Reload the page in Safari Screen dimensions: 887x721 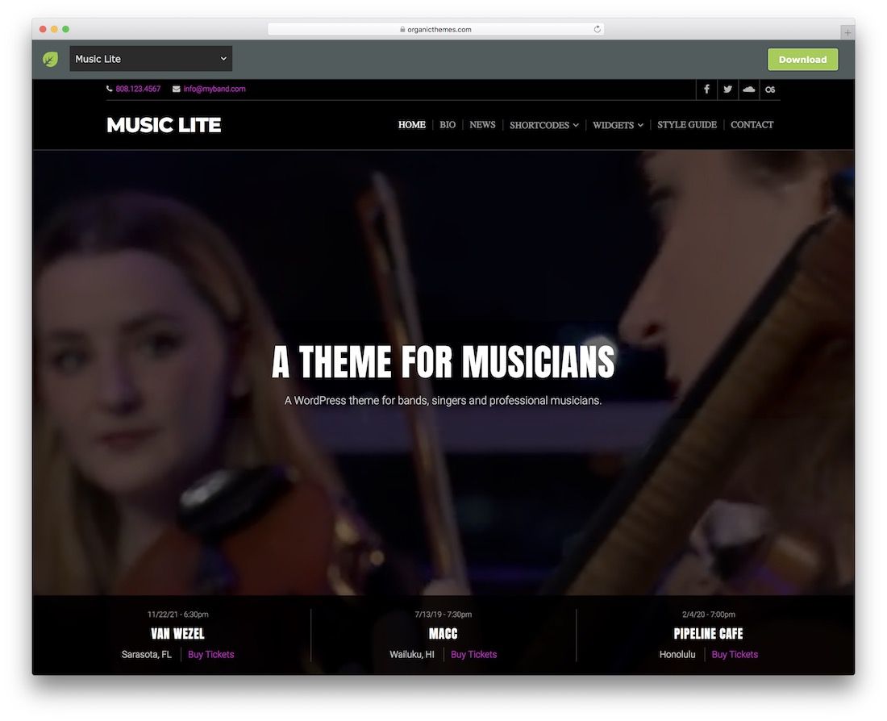[x=598, y=29]
